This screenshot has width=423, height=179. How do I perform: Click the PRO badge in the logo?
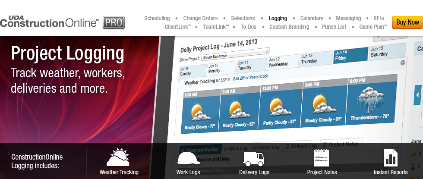[114, 22]
